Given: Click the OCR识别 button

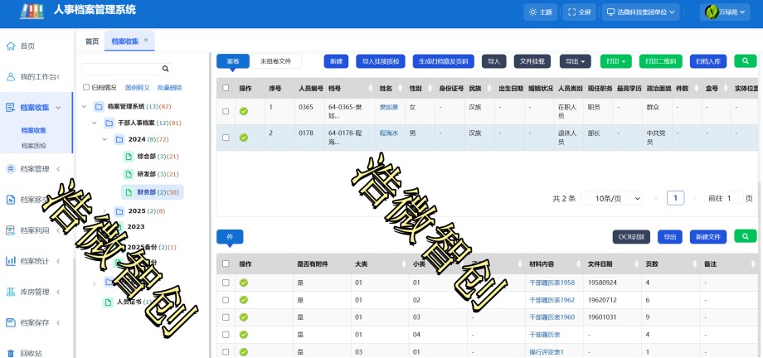Looking at the screenshot, I should pyautogui.click(x=631, y=237).
